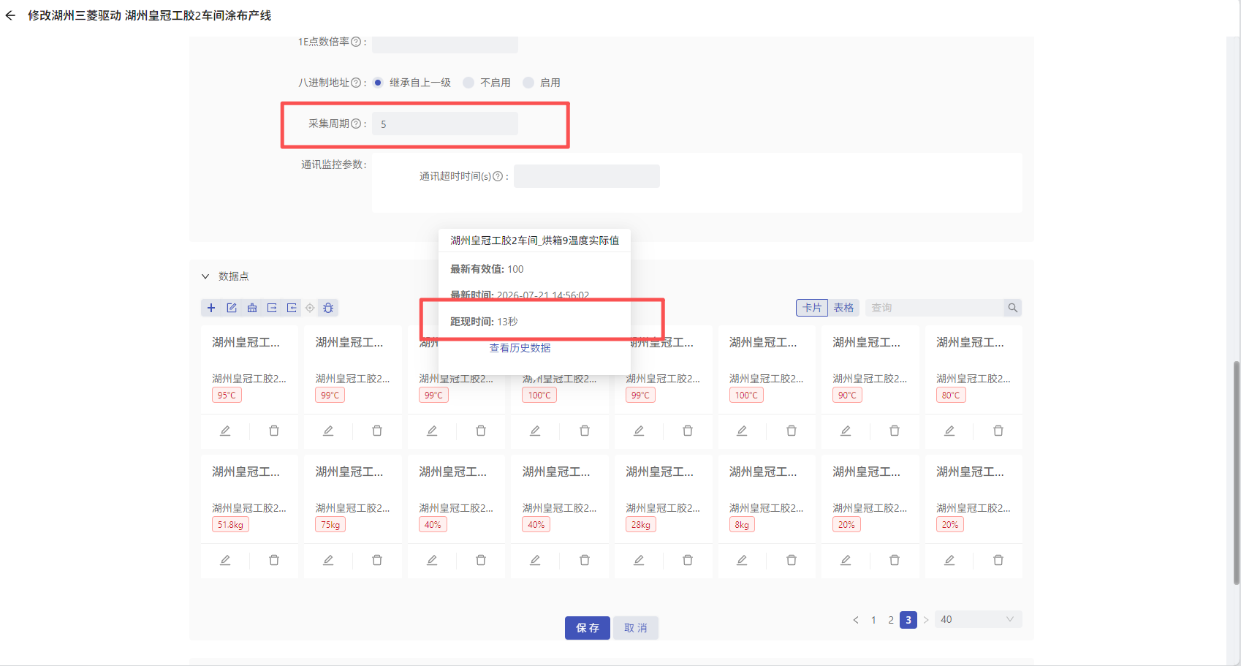Go to pagination page 2
Viewport: 1241px width, 666px height.
coord(891,620)
